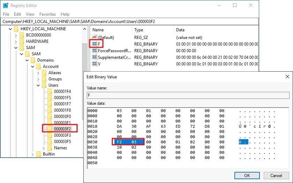Open the Favorites menu

point(47,14)
